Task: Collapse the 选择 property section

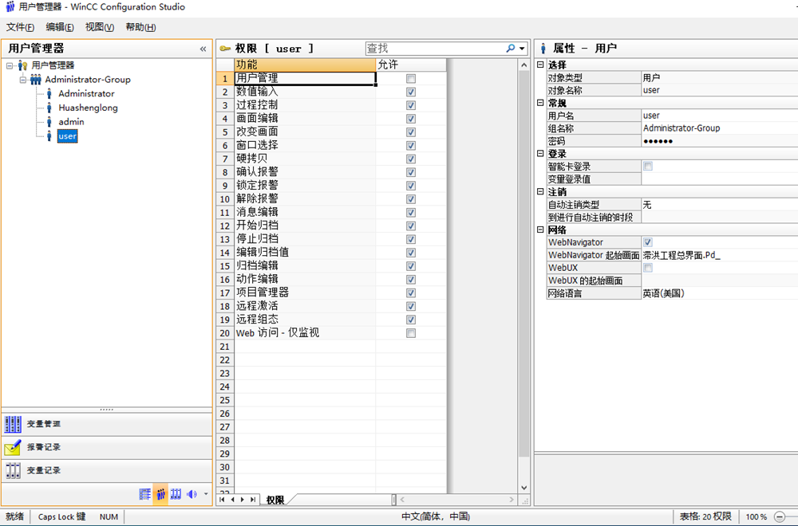Action: pos(540,65)
